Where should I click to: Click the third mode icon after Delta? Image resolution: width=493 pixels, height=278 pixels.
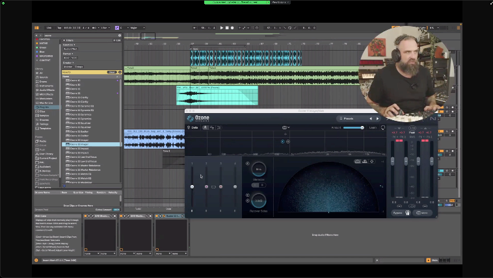[219, 127]
